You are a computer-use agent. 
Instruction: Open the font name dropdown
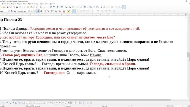(x=29, y=11)
